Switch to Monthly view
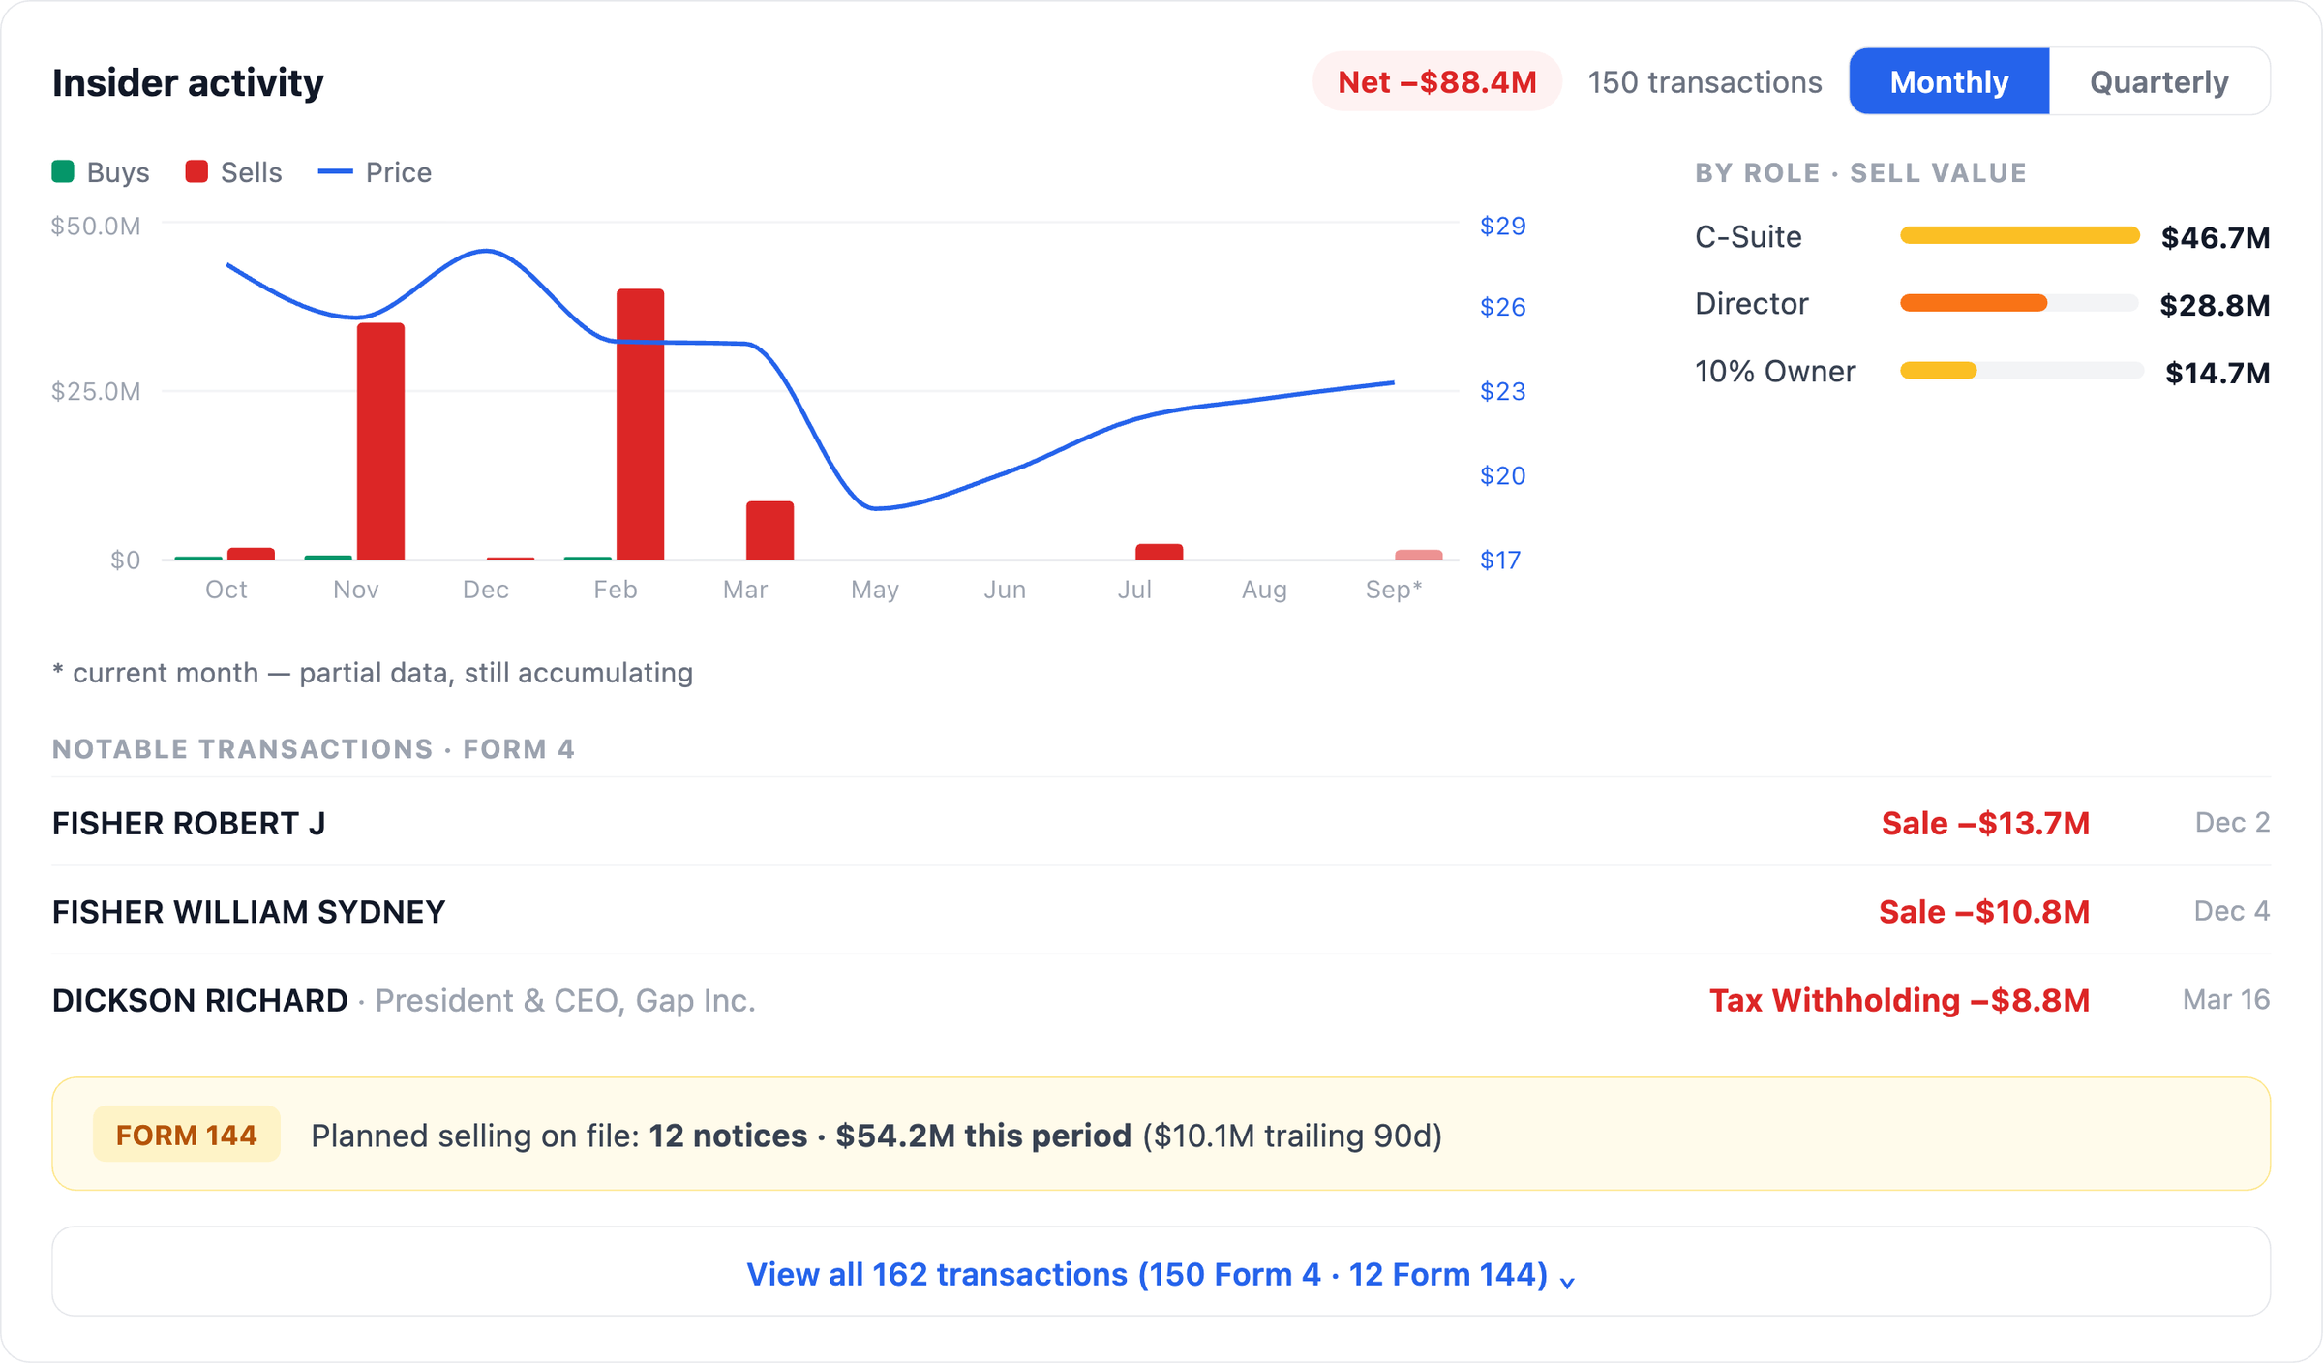 1948,81
